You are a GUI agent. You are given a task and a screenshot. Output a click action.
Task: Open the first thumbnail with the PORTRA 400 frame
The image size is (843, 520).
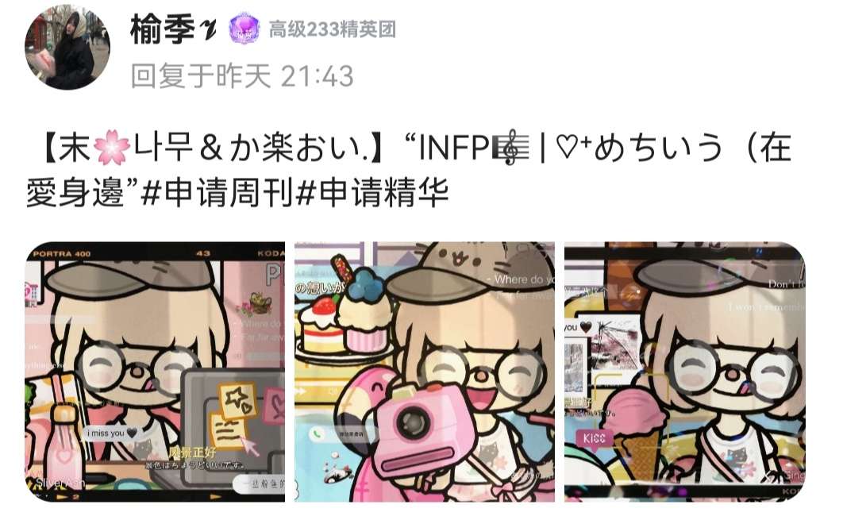point(155,372)
